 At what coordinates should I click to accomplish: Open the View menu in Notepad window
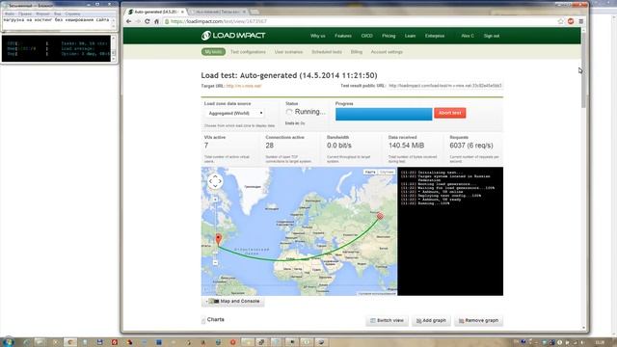click(x=58, y=13)
